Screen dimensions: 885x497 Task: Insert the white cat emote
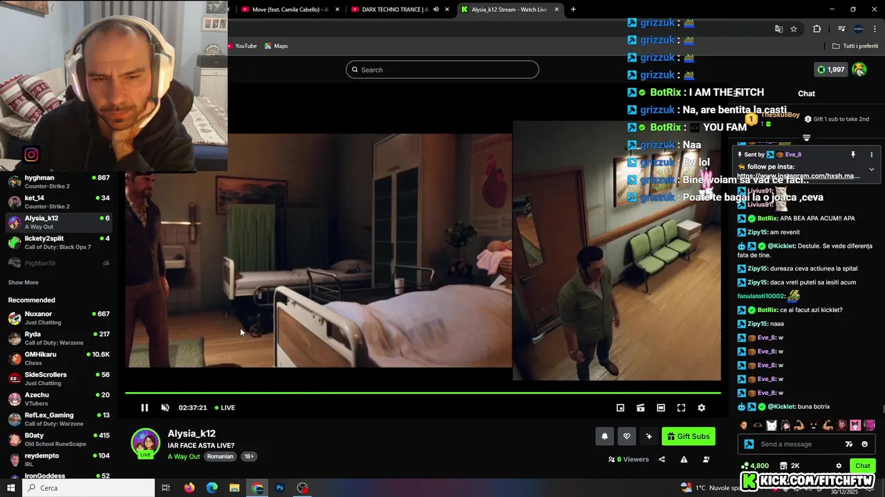tap(772, 425)
